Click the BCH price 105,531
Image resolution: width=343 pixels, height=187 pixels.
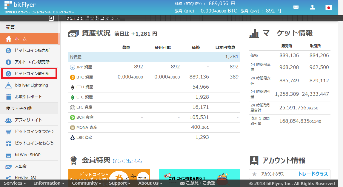coord(199,117)
